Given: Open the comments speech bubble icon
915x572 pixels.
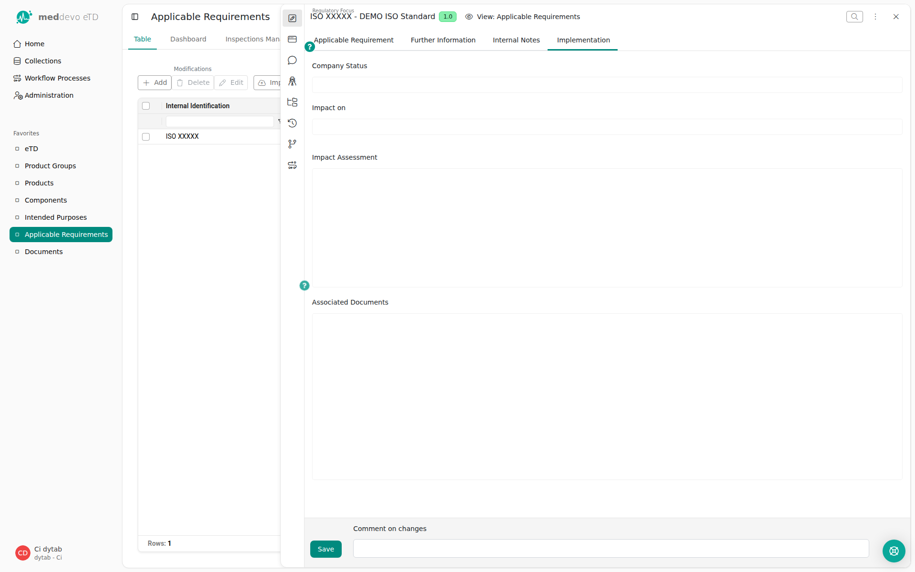Looking at the screenshot, I should coord(292,60).
